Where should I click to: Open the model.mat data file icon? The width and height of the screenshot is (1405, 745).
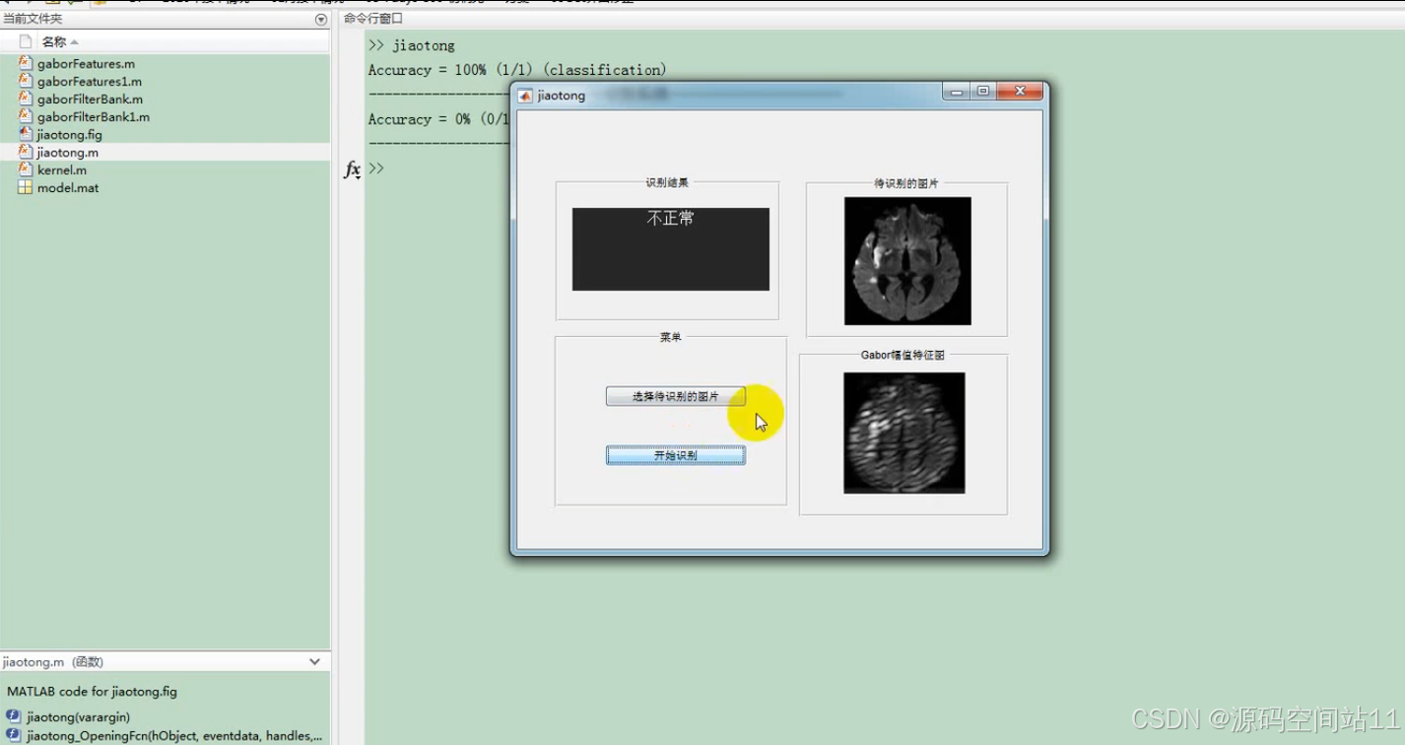point(25,187)
